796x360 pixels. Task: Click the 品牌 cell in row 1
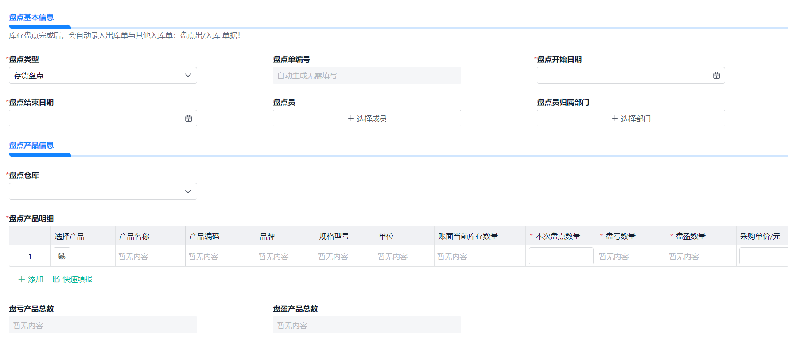coord(285,256)
